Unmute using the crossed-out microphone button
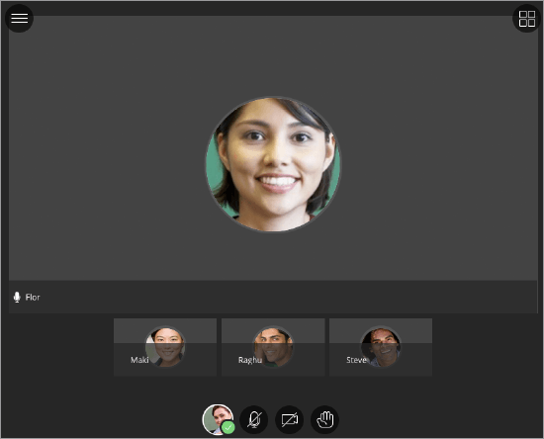This screenshot has width=544, height=439. [254, 419]
